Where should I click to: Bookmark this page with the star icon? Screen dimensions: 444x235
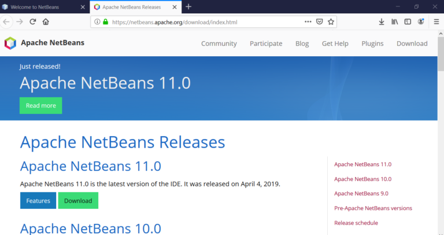[331, 22]
